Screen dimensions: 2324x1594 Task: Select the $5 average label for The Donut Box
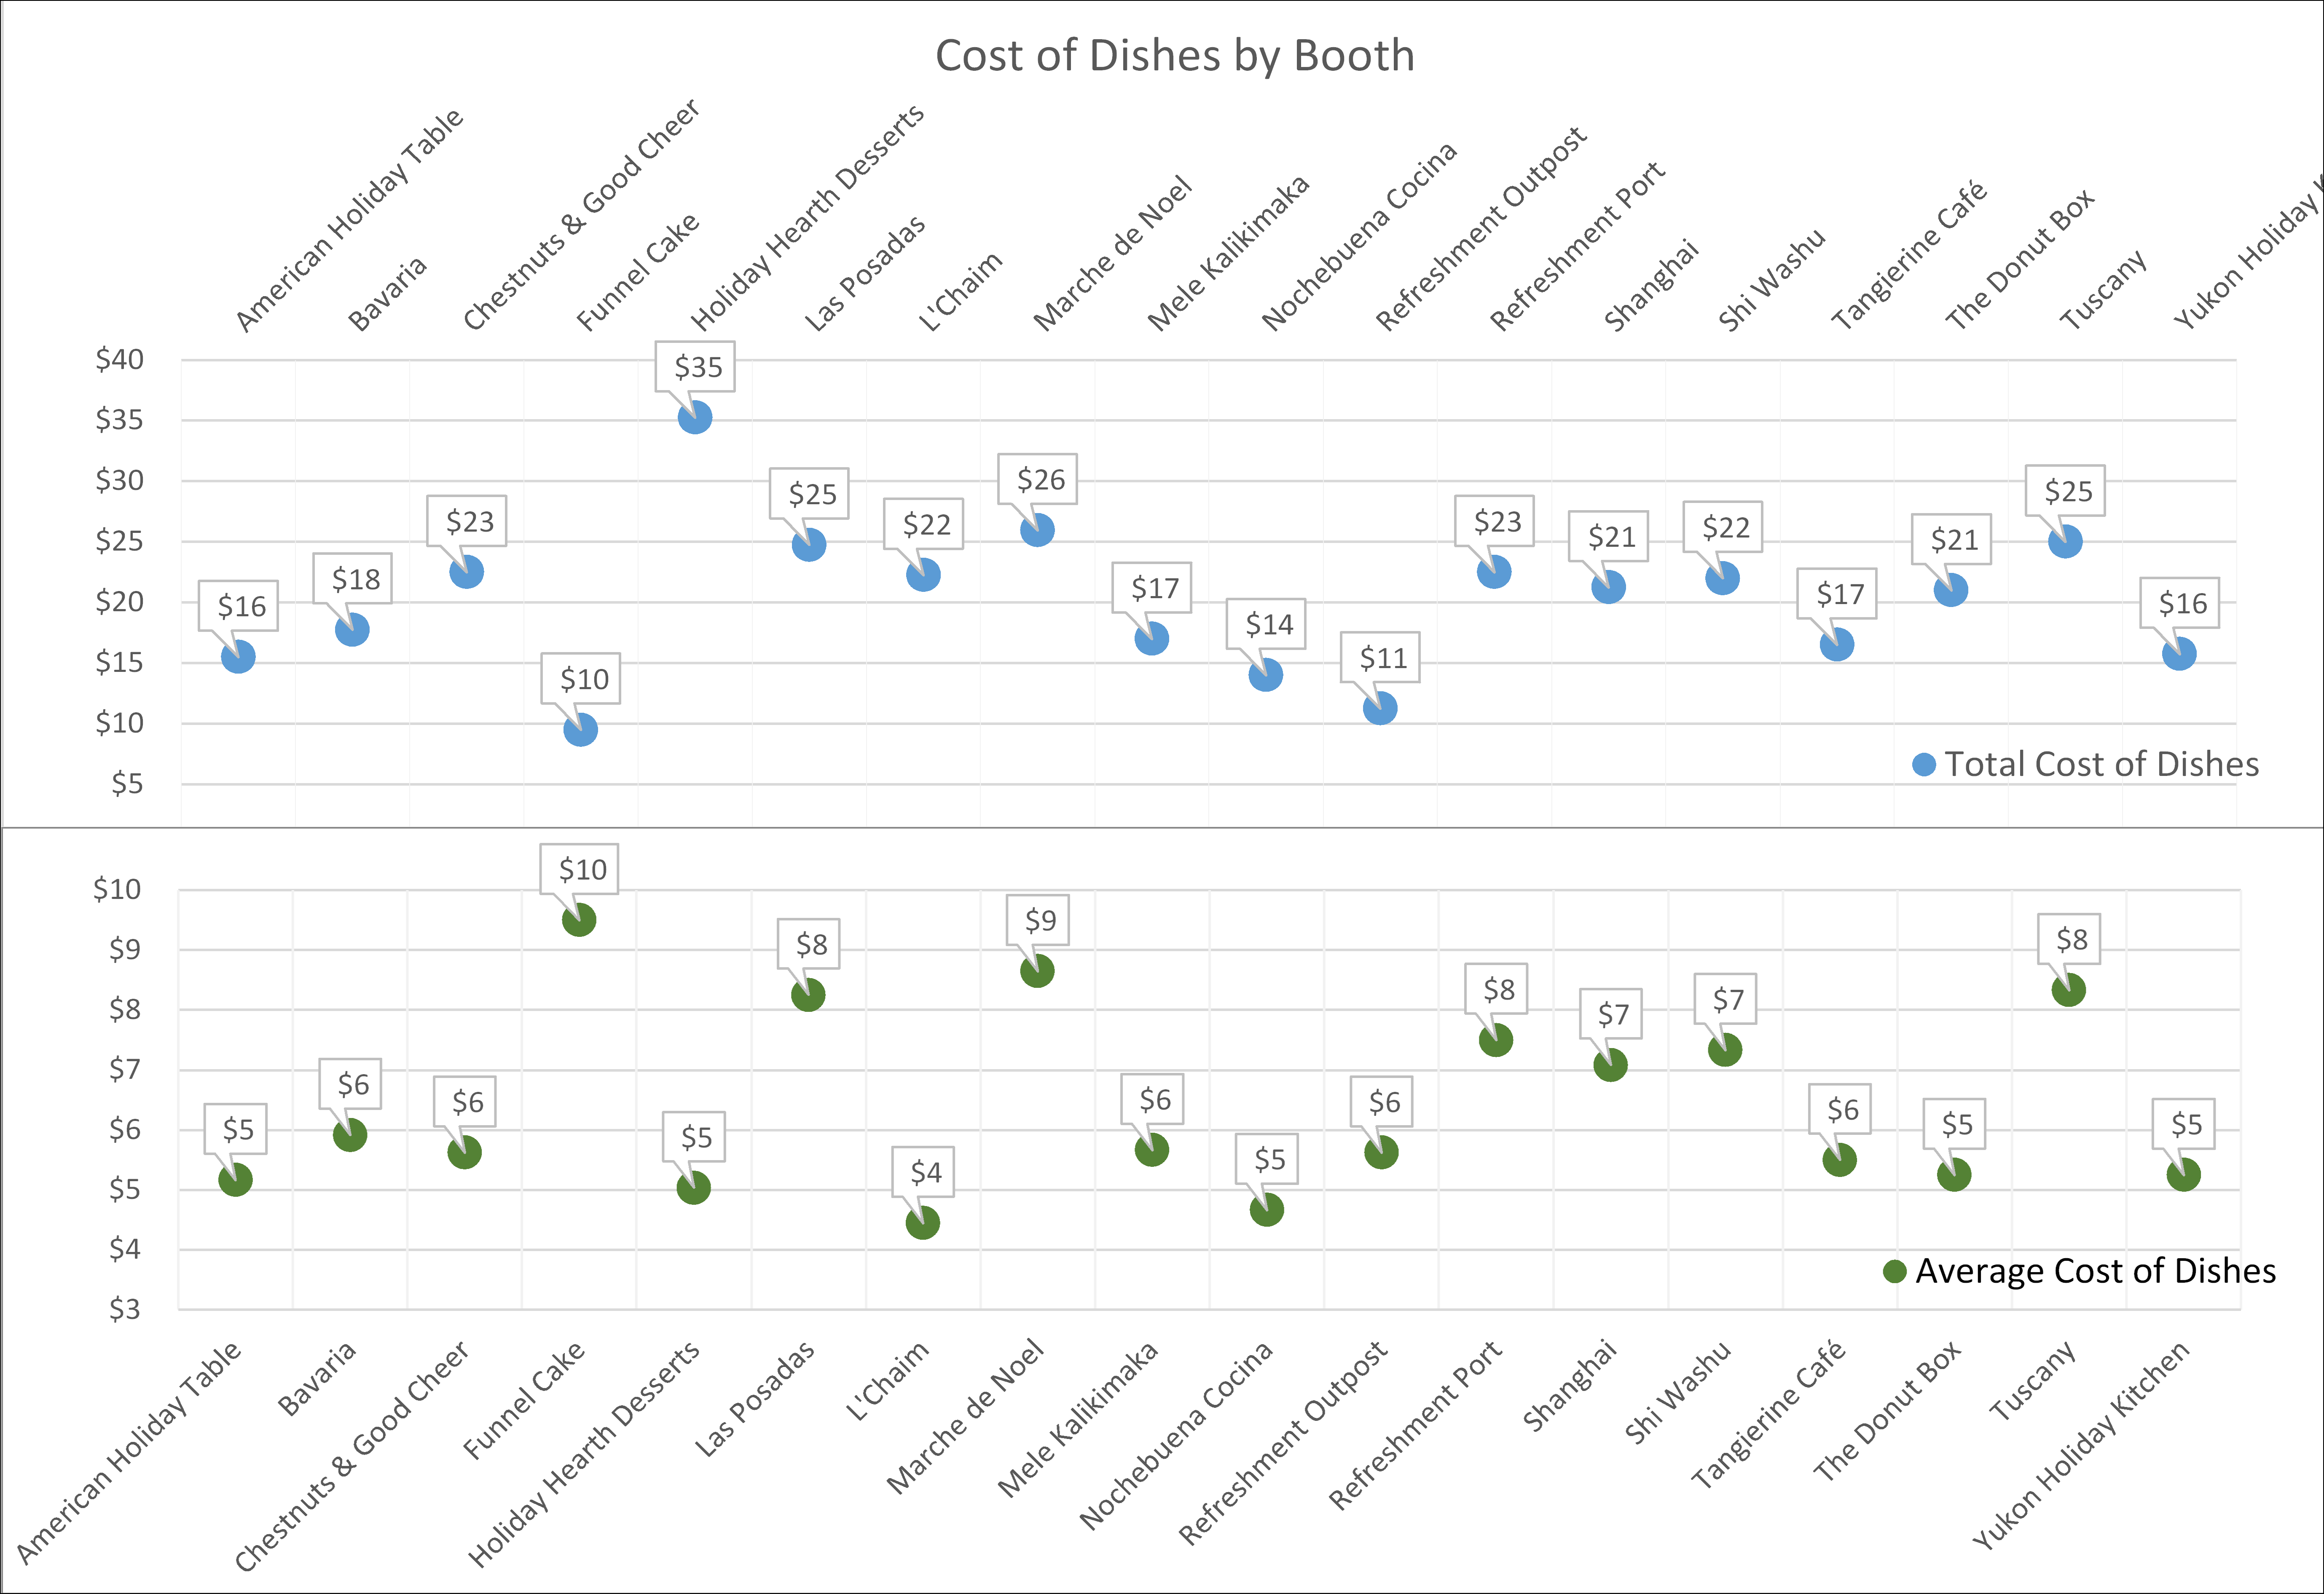[x=1955, y=1123]
